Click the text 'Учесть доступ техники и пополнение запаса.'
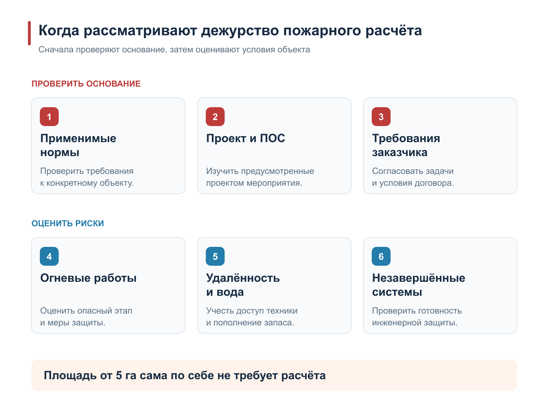 coord(252,317)
